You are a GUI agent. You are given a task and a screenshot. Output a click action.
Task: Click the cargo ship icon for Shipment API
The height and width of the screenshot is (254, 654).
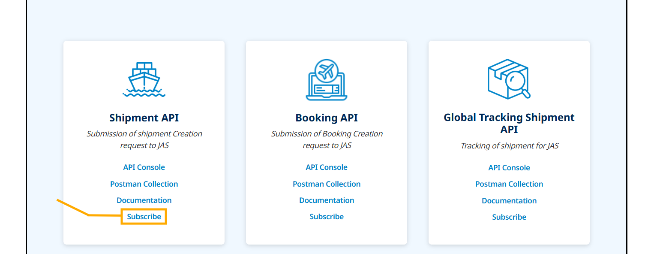pyautogui.click(x=144, y=80)
